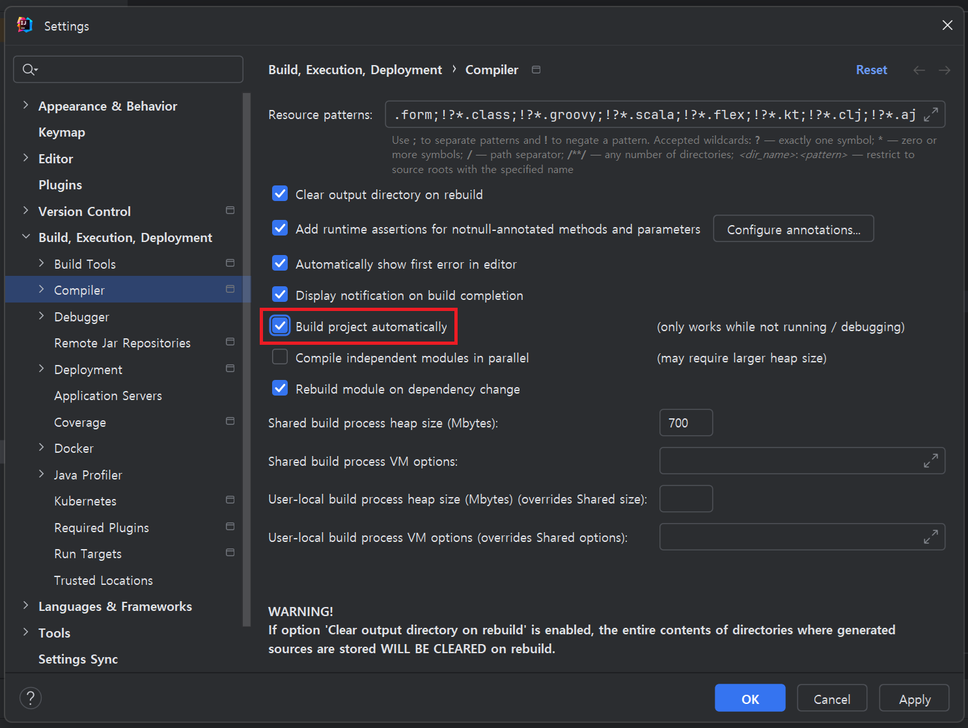Collapse the Build, Execution, Deployment section

[25, 237]
